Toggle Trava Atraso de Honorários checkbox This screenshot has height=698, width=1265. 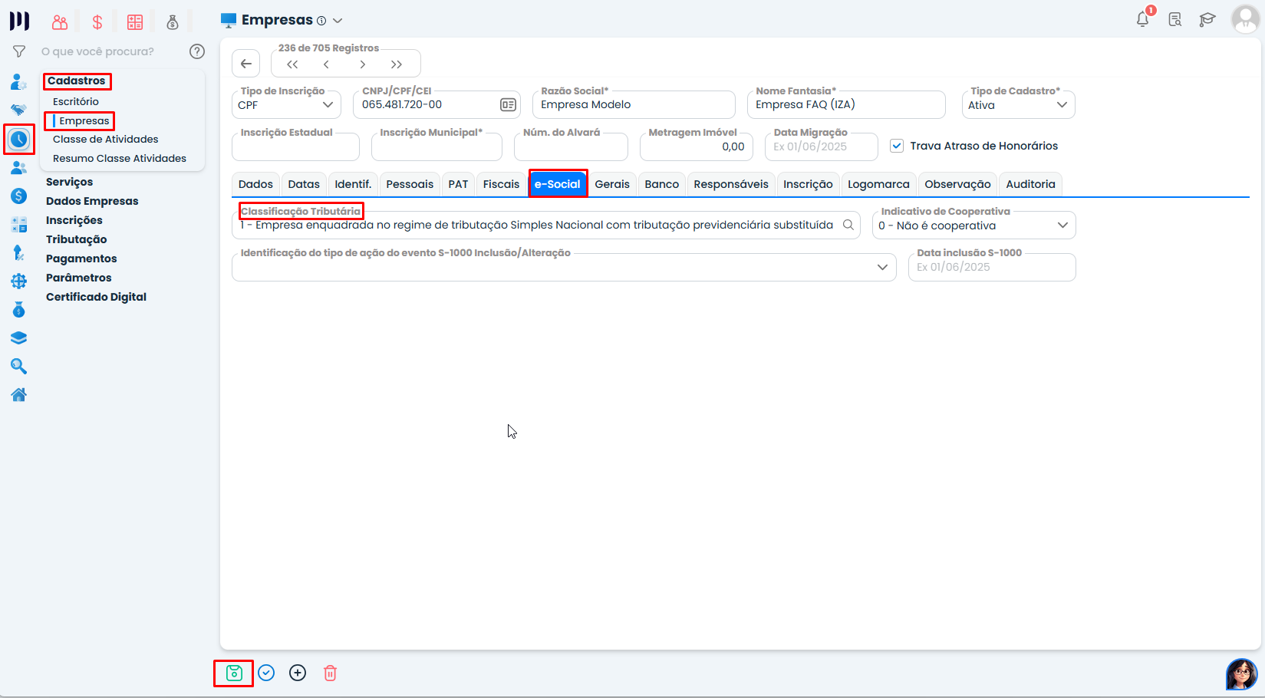pyautogui.click(x=896, y=146)
